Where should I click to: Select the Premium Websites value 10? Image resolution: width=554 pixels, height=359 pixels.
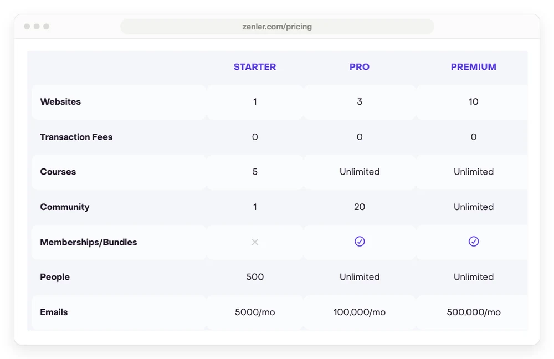(x=474, y=102)
